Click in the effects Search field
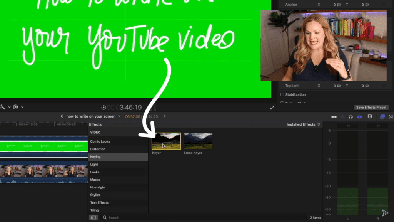The width and height of the screenshot is (394, 222). pos(204,217)
